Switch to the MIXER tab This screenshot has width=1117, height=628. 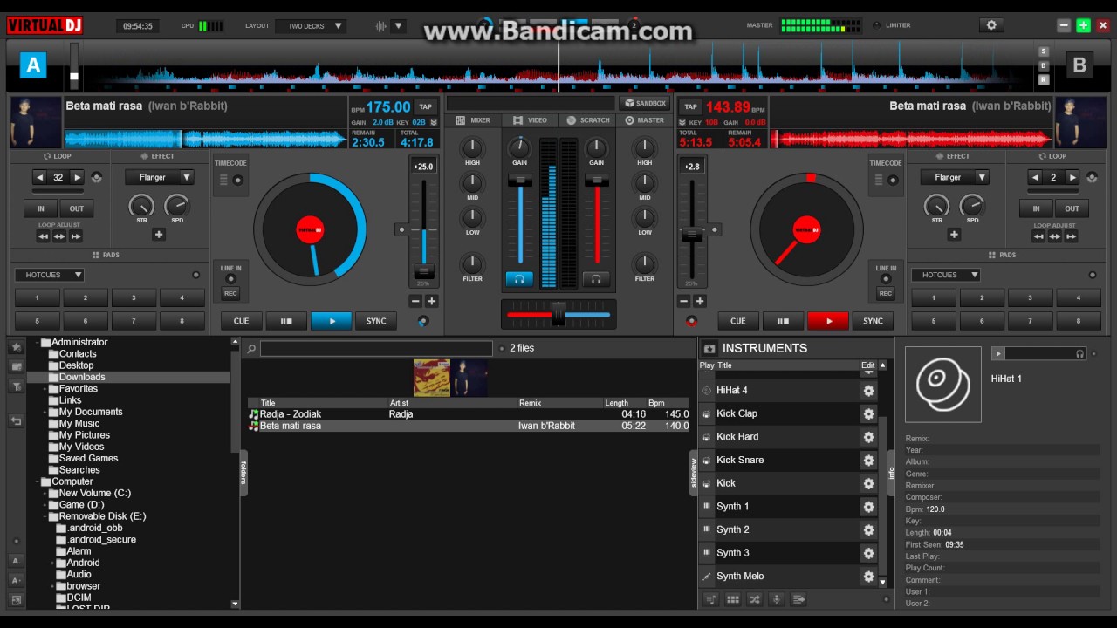point(474,120)
